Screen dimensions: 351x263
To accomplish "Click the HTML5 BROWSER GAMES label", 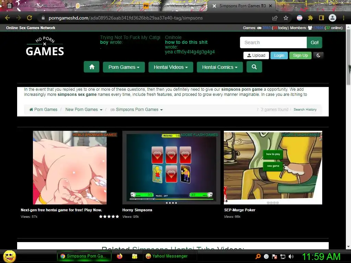I will [x=95, y=135].
